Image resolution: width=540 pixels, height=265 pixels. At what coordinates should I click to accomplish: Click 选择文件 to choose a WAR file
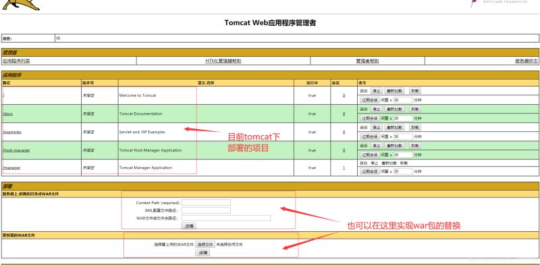coord(205,244)
